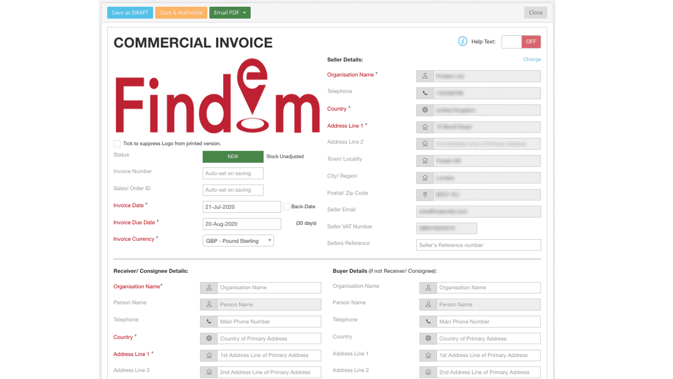Viewport: 673px width, 379px height.
Task: Click the Help Text info icon
Action: [x=463, y=41]
